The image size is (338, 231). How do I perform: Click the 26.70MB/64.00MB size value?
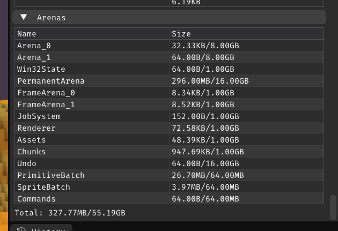pyautogui.click(x=208, y=175)
